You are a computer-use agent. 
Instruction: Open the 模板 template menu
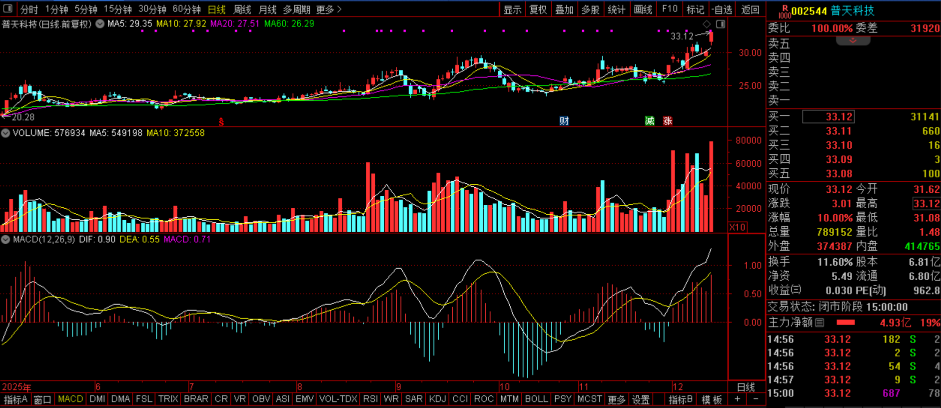712,400
